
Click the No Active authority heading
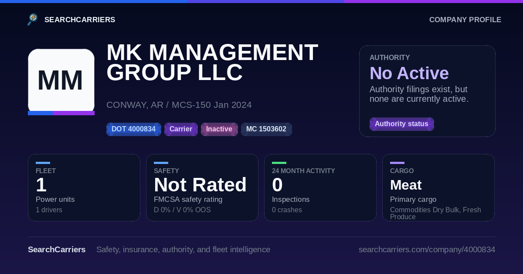pyautogui.click(x=409, y=74)
